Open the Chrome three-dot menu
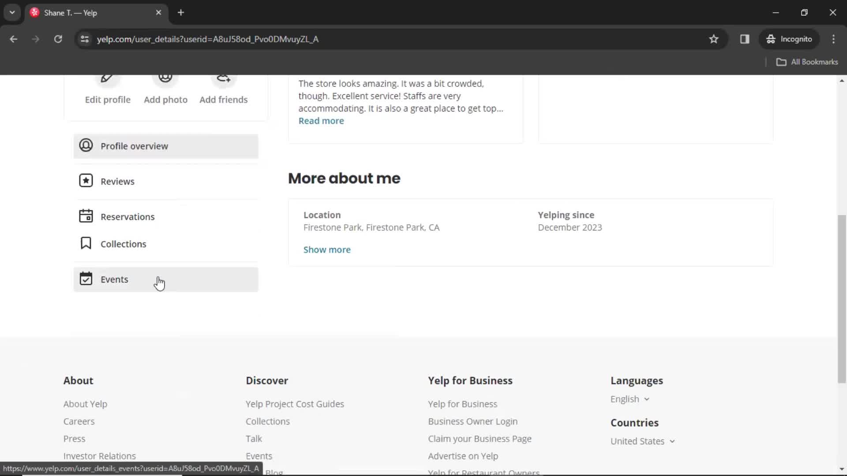Image resolution: width=847 pixels, height=476 pixels. 833,39
